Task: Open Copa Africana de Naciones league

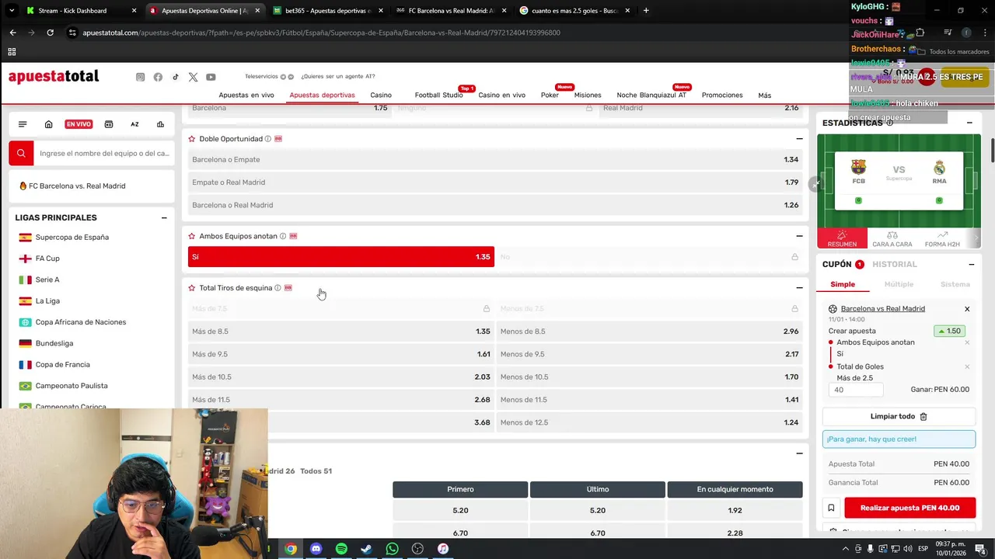Action: (x=81, y=322)
